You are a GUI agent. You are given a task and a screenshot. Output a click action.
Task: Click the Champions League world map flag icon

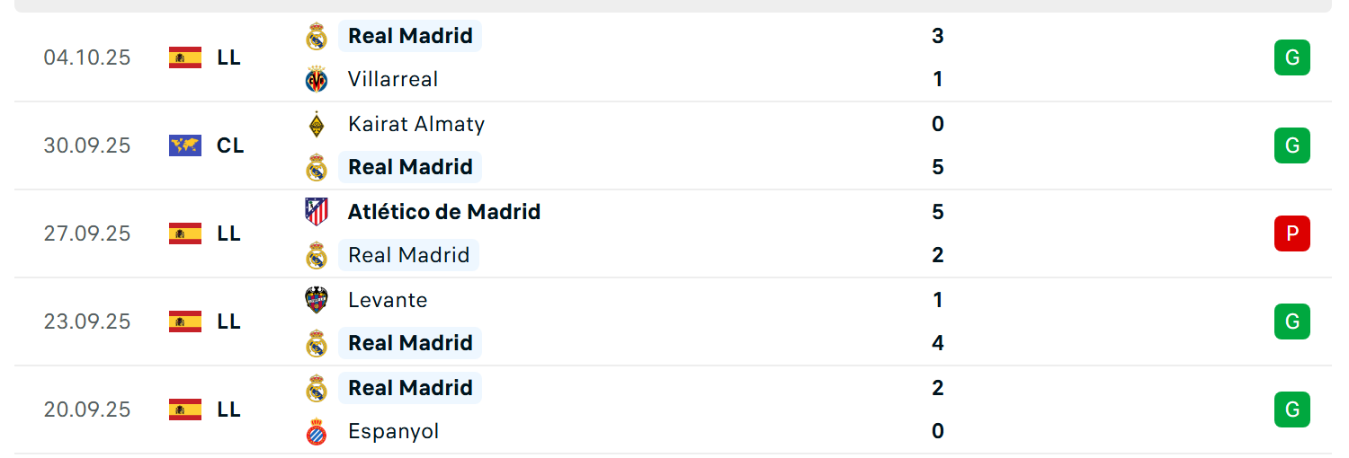point(185,145)
